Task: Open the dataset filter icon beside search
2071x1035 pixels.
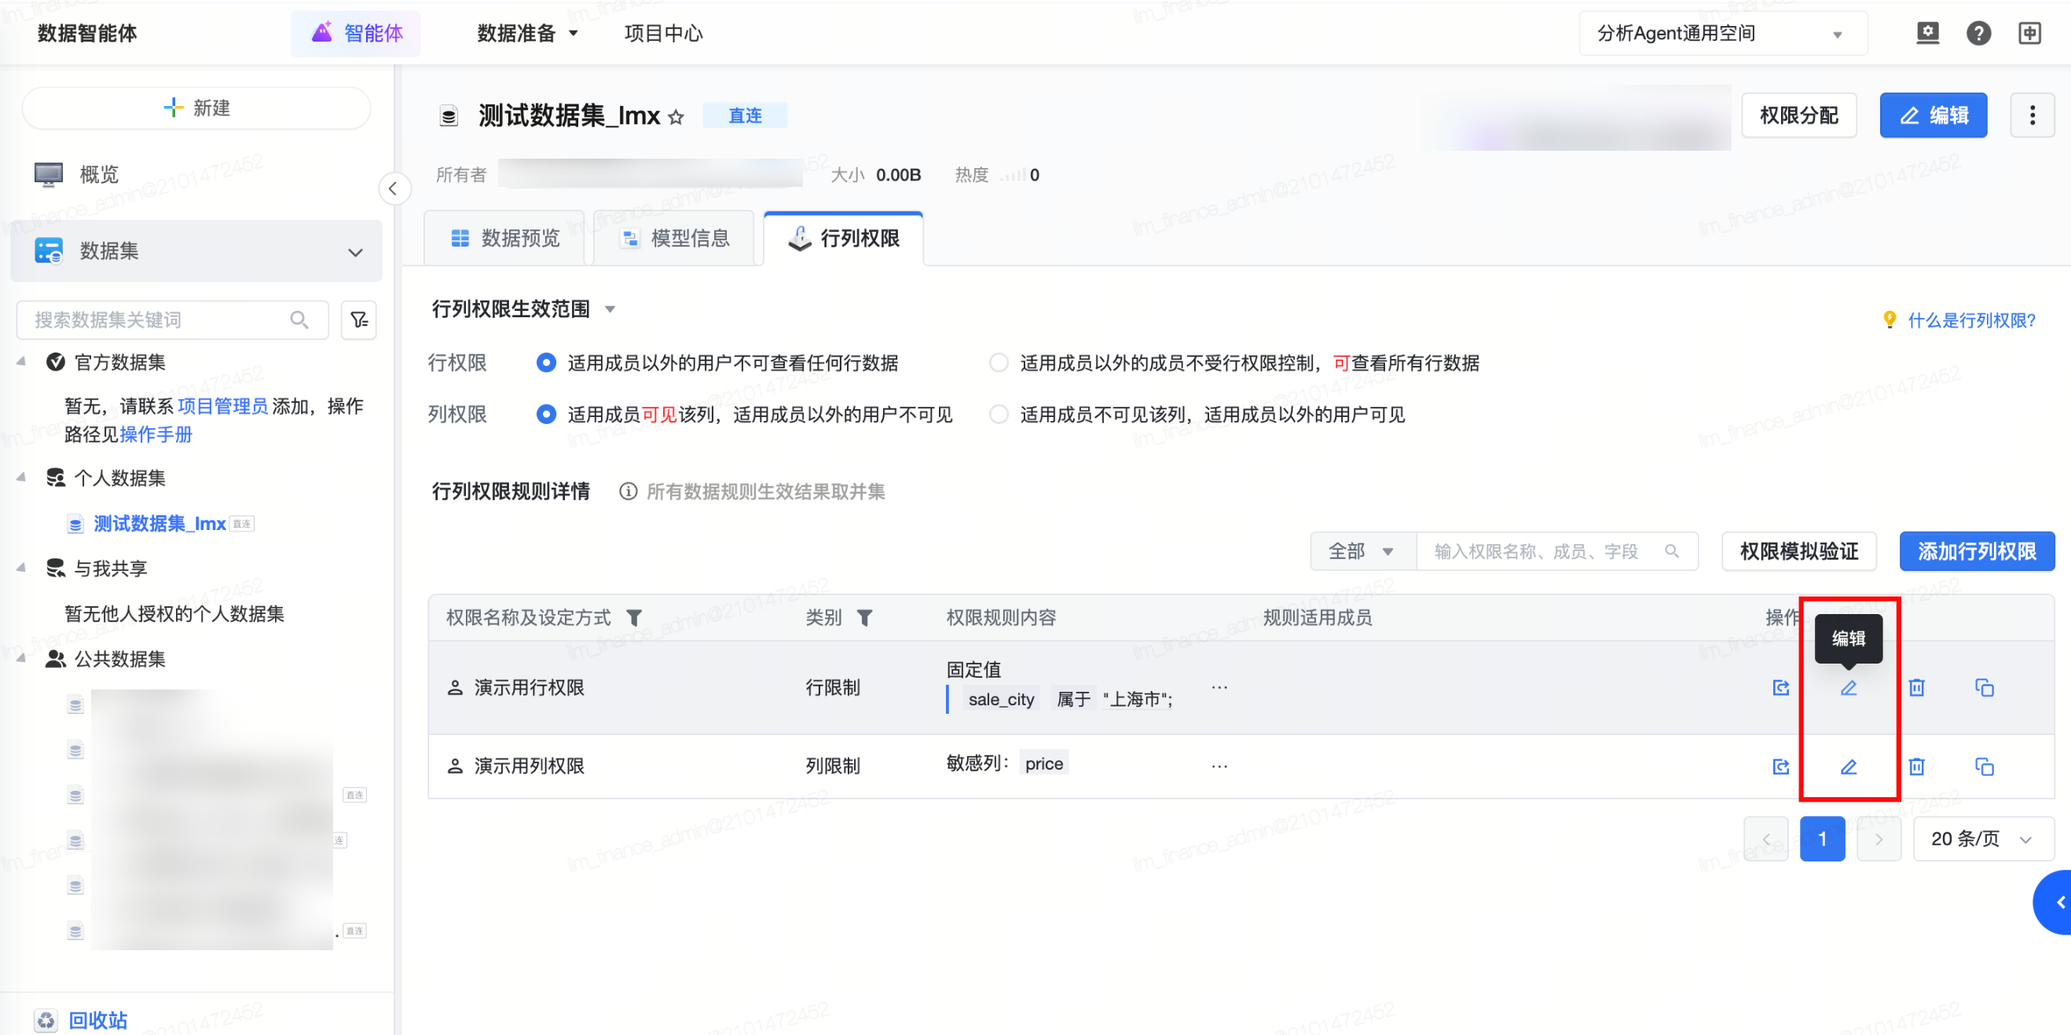Action: pyautogui.click(x=358, y=320)
